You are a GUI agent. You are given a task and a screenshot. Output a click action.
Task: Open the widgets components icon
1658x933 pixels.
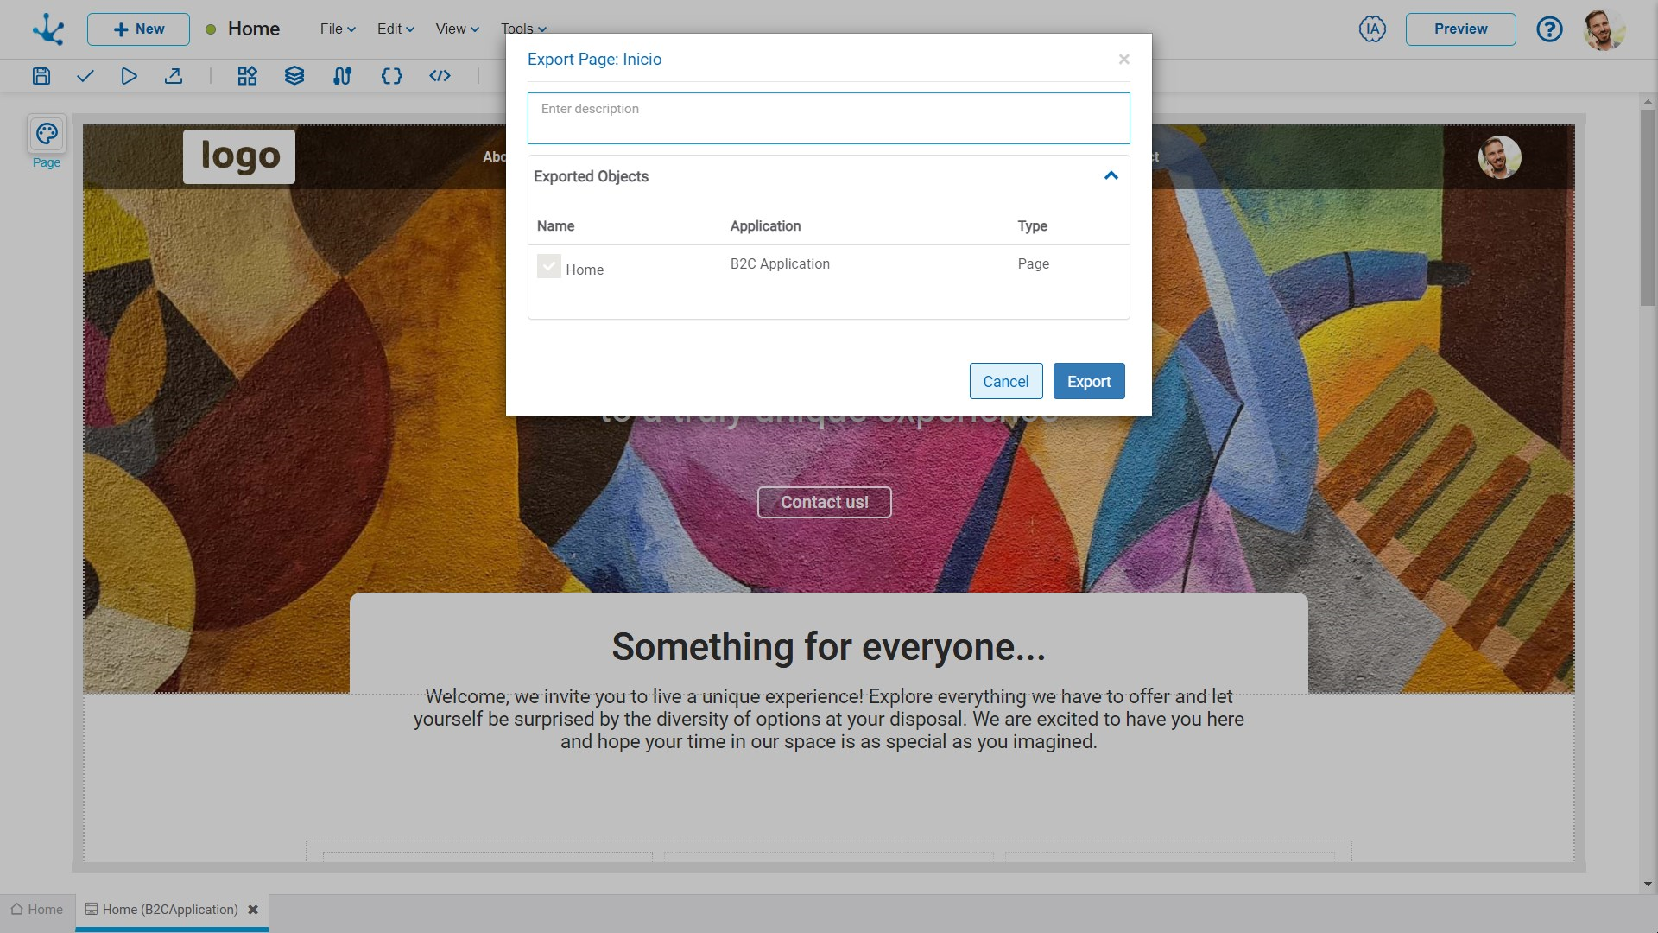coord(248,76)
